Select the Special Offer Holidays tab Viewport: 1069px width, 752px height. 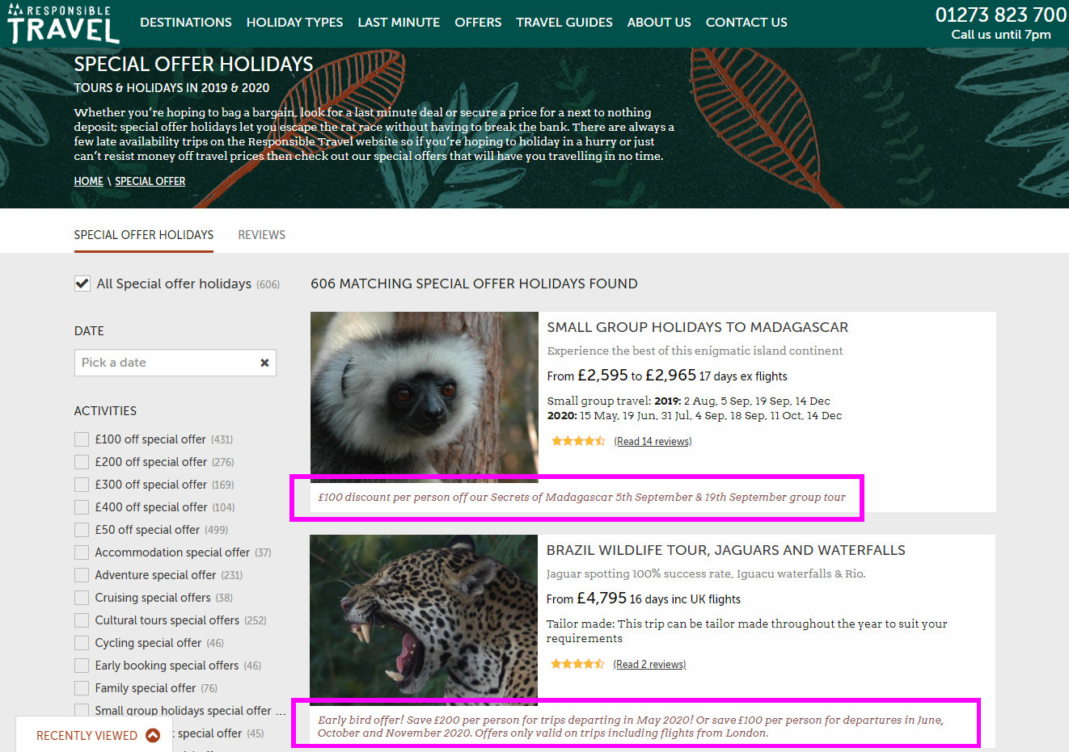click(144, 235)
